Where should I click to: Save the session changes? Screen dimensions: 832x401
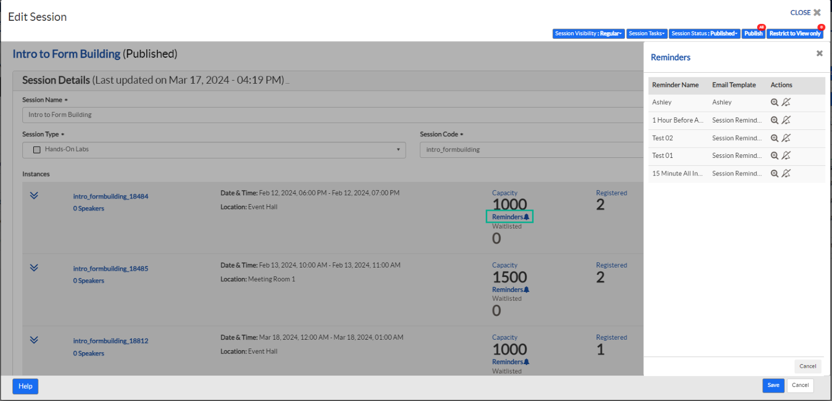click(773, 385)
